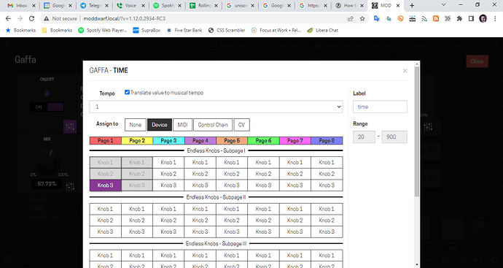
Task: Select the red Page 1 tab
Action: 106,140
